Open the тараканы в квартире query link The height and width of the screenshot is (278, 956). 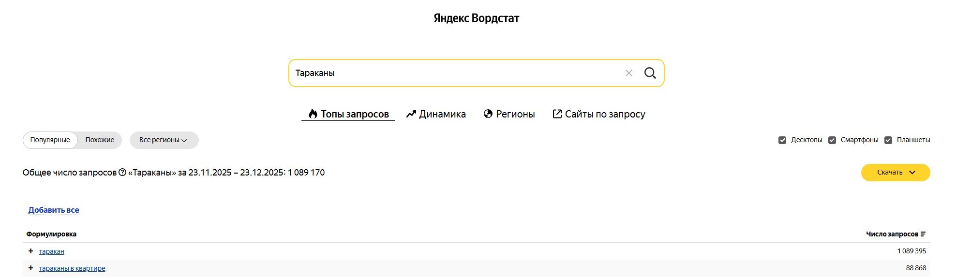pos(72,268)
